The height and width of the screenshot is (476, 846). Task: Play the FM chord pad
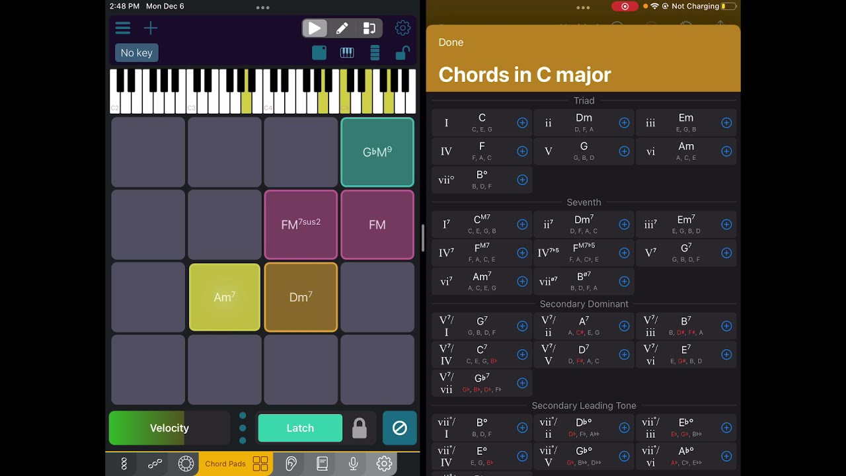tap(377, 225)
